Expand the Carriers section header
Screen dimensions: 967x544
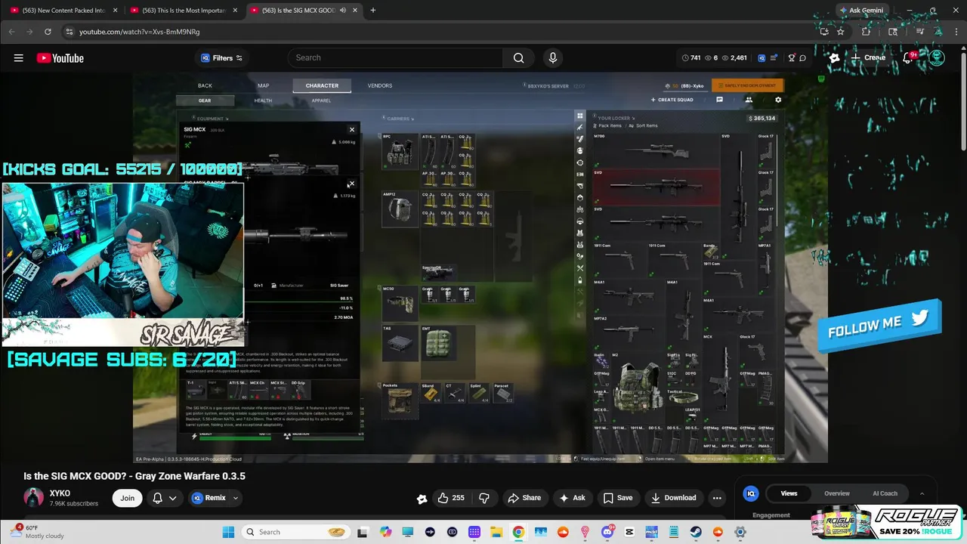[400, 119]
